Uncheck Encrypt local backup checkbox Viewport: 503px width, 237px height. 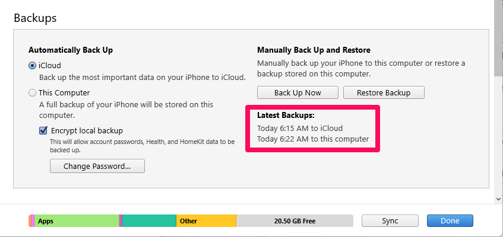43,131
